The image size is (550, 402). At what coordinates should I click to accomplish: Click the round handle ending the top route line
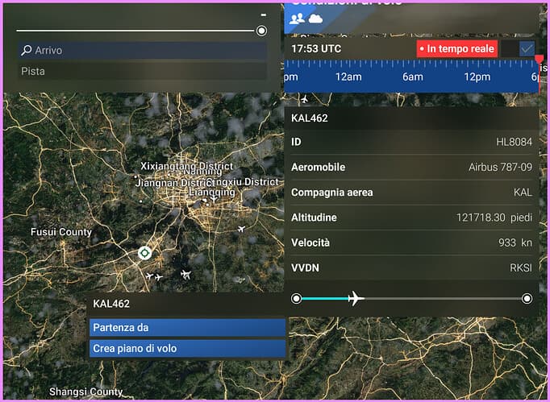coord(261,31)
